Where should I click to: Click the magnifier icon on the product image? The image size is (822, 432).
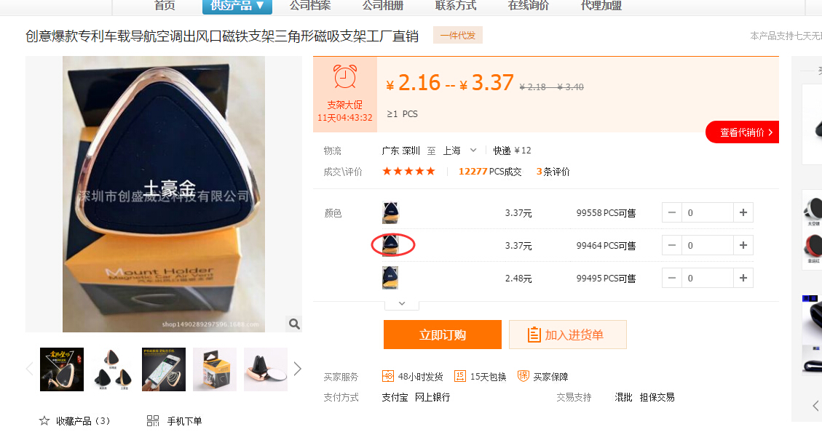click(x=294, y=324)
